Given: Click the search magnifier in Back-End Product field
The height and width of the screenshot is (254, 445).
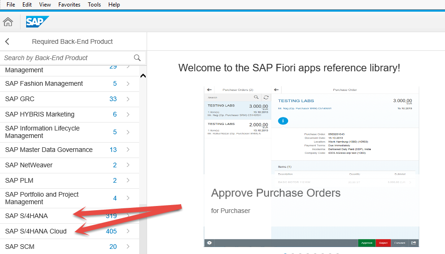Looking at the screenshot, I should point(137,58).
